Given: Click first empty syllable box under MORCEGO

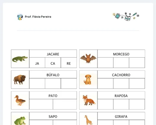Looking at the screenshot, I should pyautogui.click(x=105, y=63).
